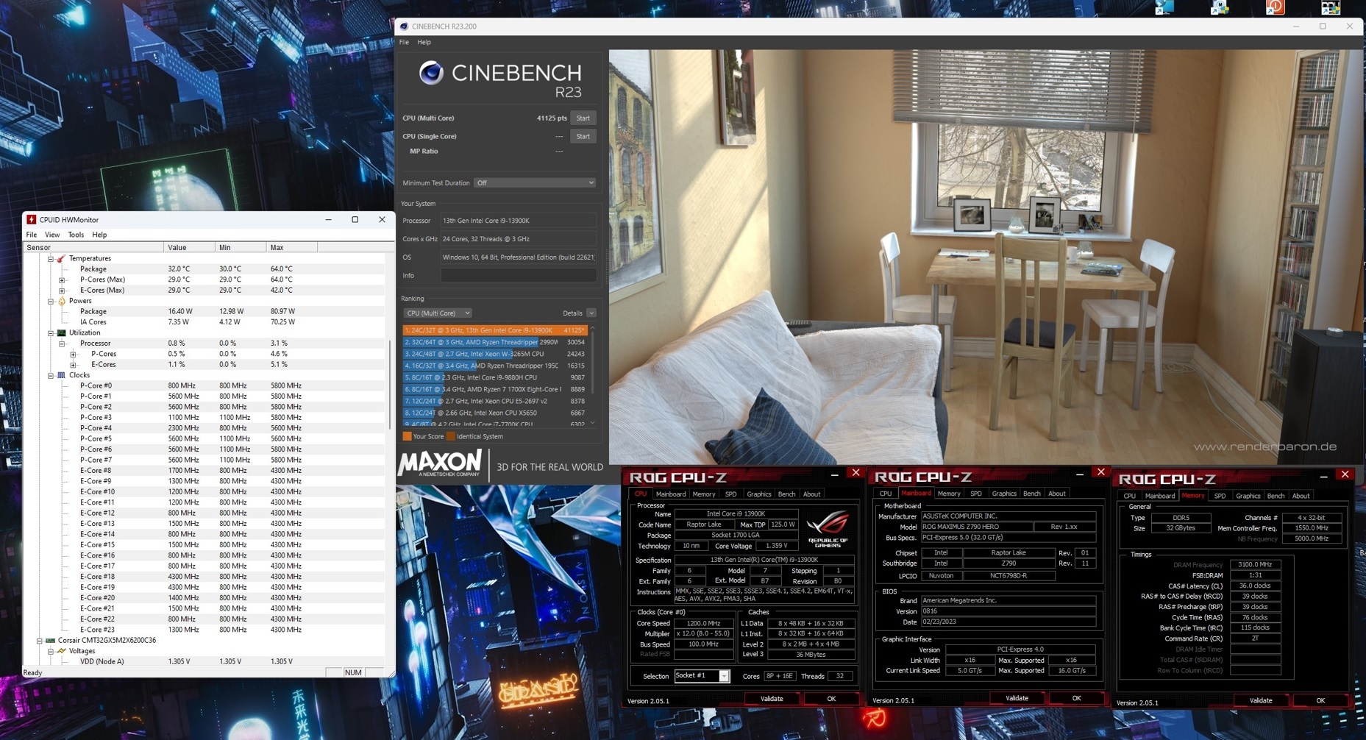This screenshot has width=1366, height=740.
Task: Click OK in the Motherboard CPU-Z window
Action: 1076,698
